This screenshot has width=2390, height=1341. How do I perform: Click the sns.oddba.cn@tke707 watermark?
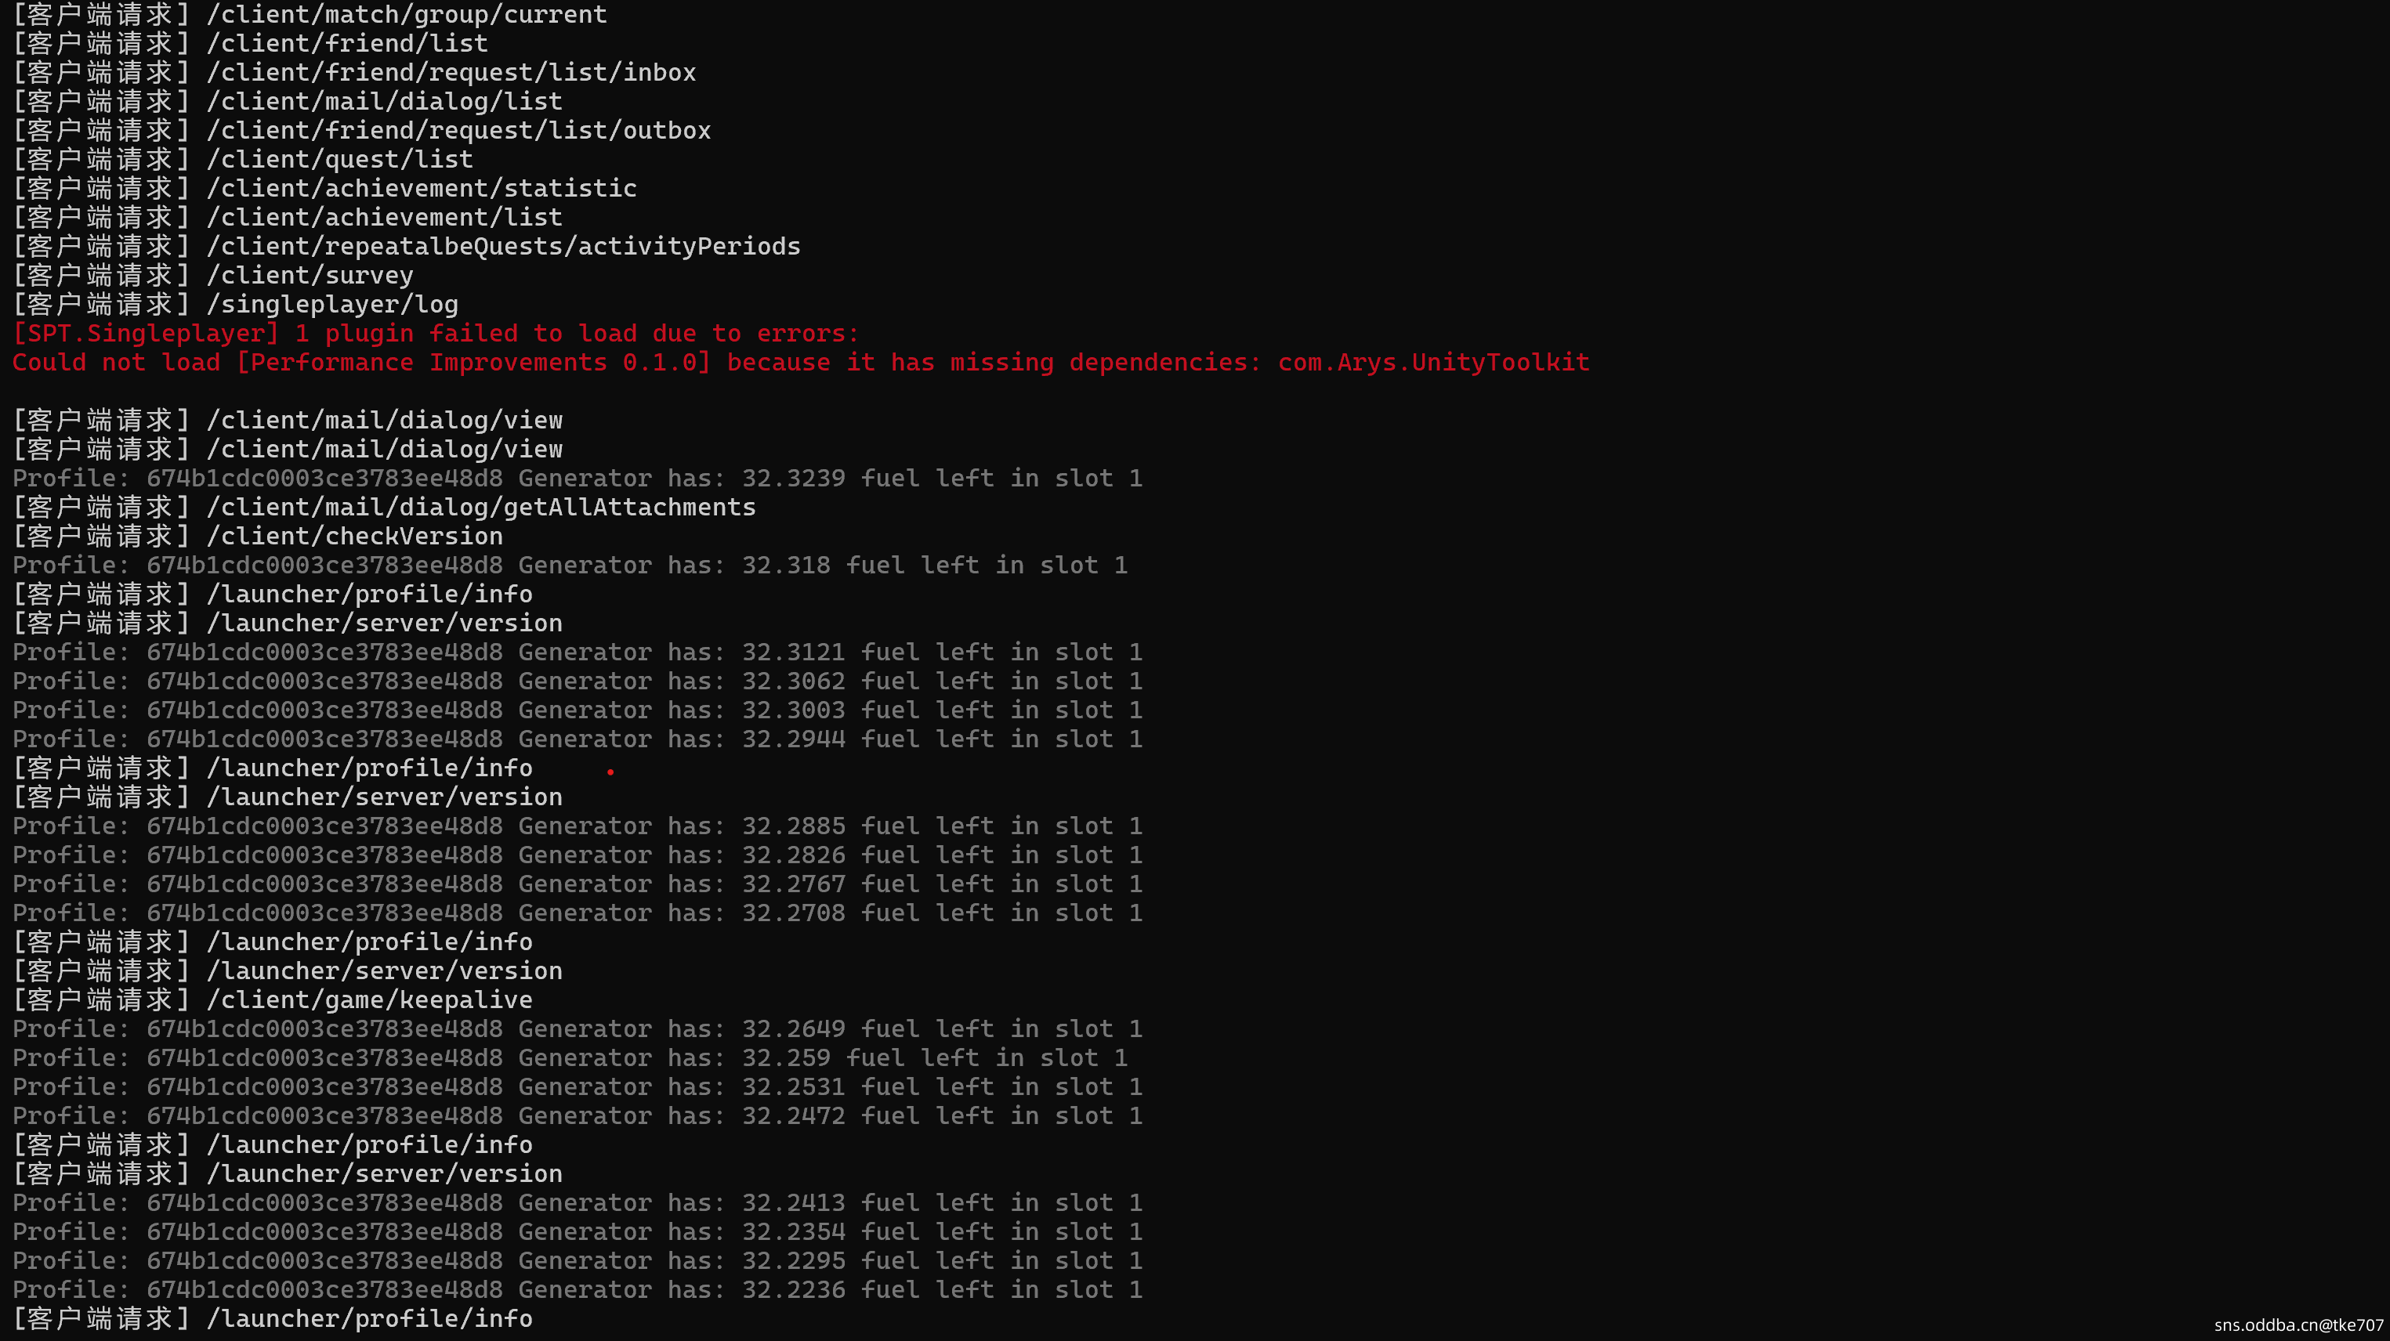point(2298,1325)
